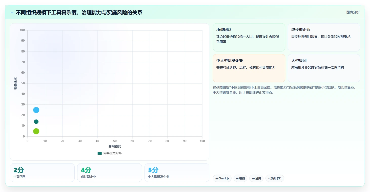Click the 图表分析 label in the header
Image resolution: width=370 pixels, height=192 pixels.
click(353, 12)
